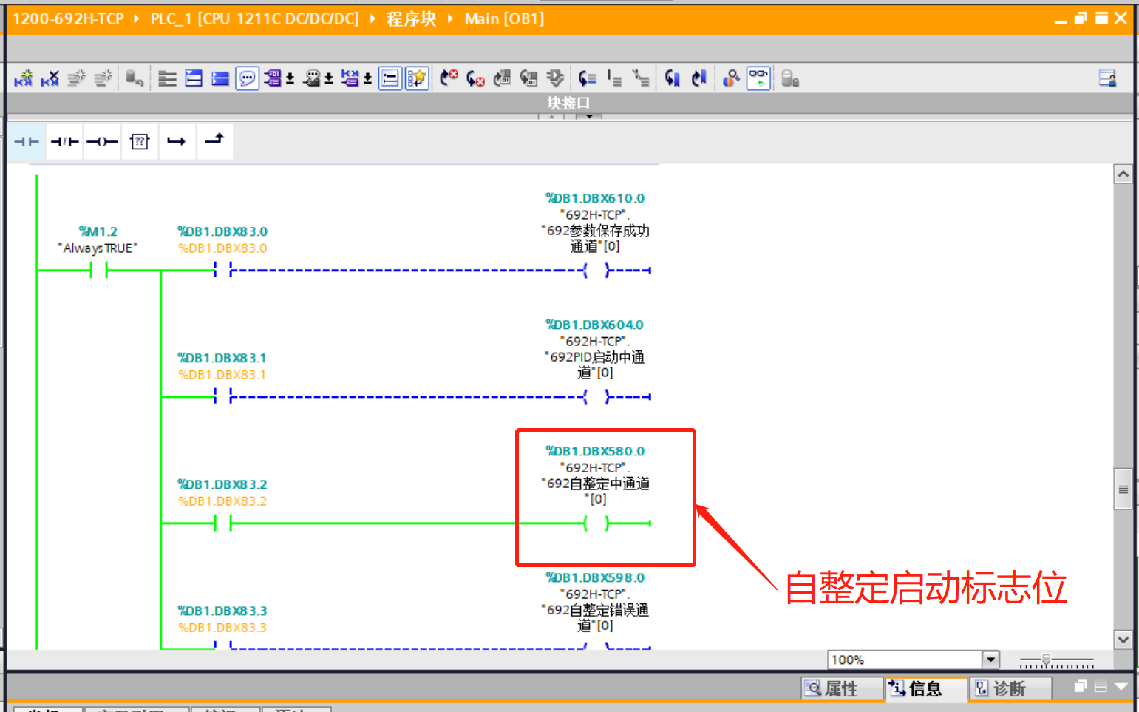
Task: Open the 100% zoom level dropdown
Action: click(991, 660)
